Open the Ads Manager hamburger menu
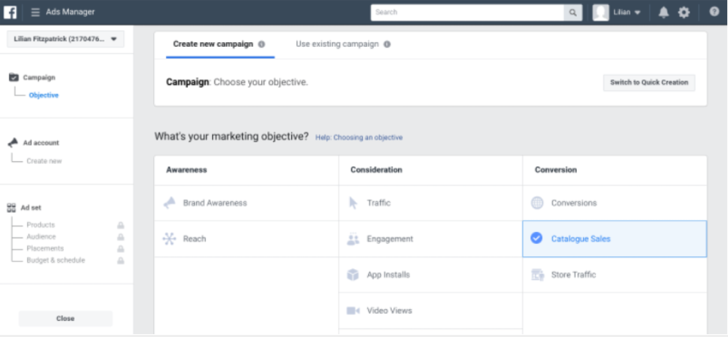 (35, 12)
